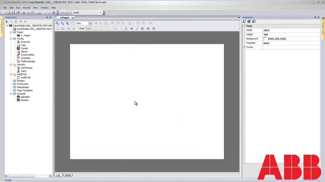Select the Pan hand tool
The image size is (325, 182).
73,23
